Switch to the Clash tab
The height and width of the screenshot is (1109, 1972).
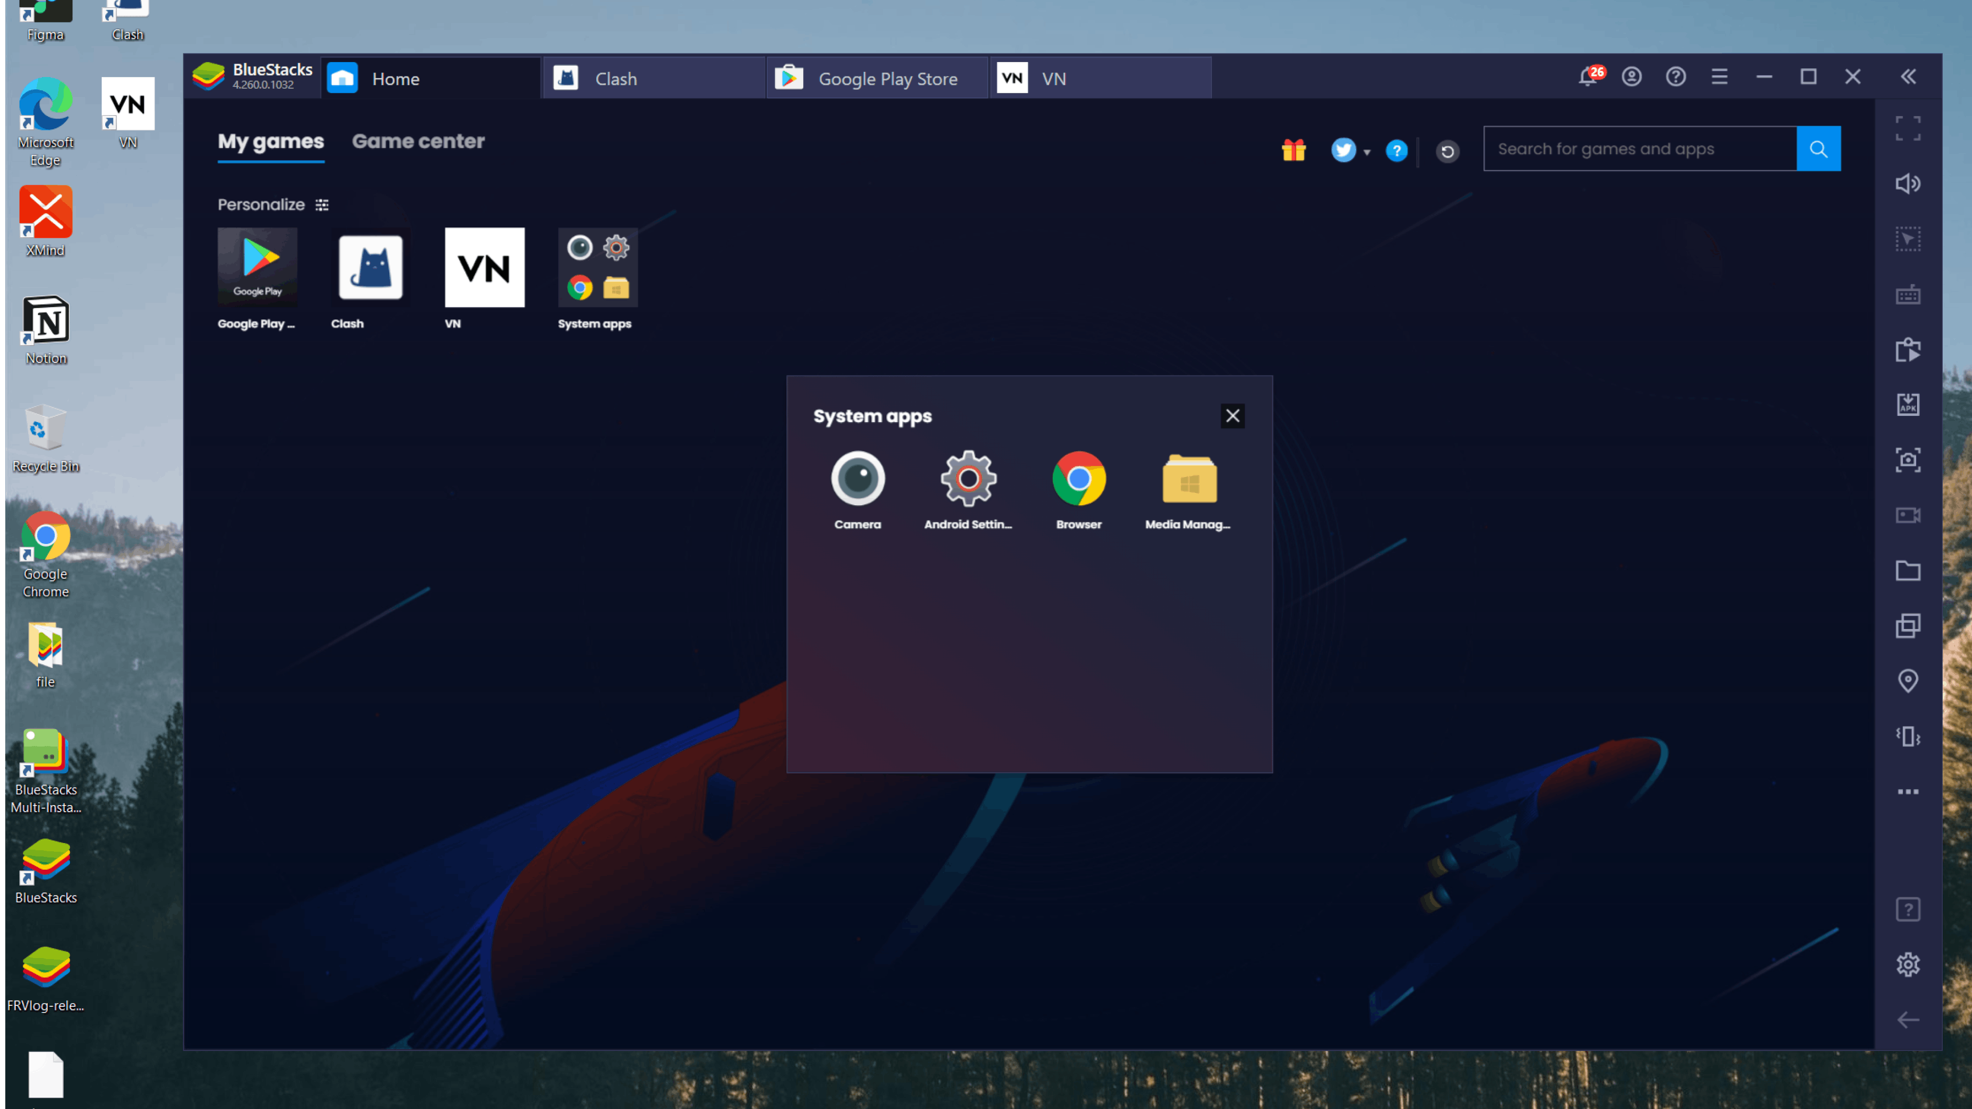(655, 78)
